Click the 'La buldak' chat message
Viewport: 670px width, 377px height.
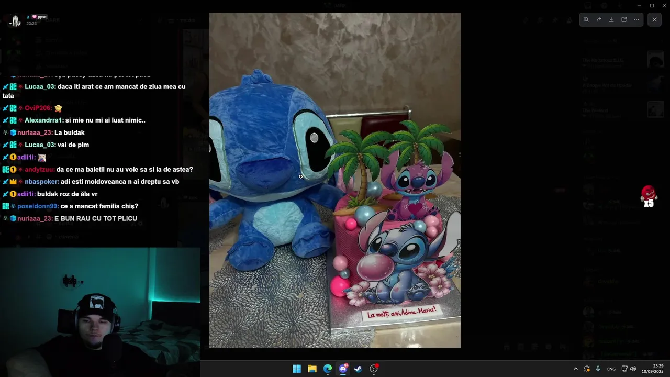pos(70,133)
